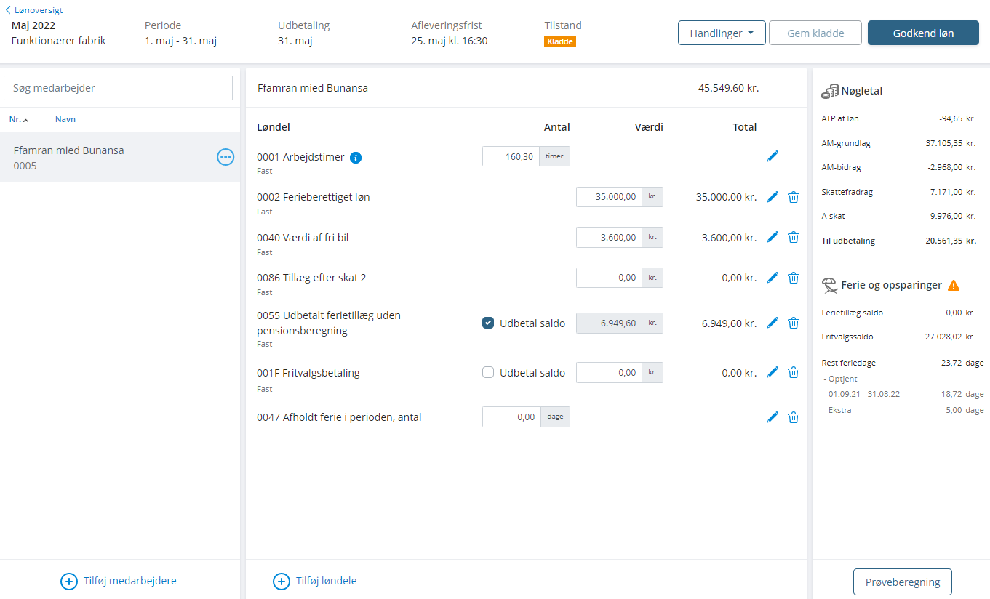Click the beach umbrella Ferie icon
The width and height of the screenshot is (990, 599).
(829, 285)
